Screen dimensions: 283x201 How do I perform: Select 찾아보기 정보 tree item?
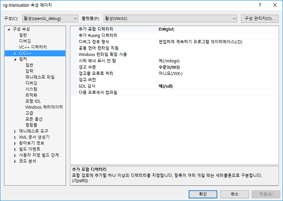(32, 143)
